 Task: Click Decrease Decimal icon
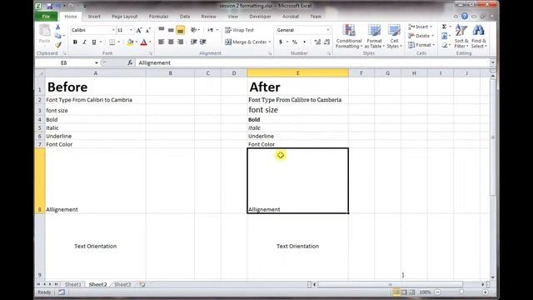327,42
